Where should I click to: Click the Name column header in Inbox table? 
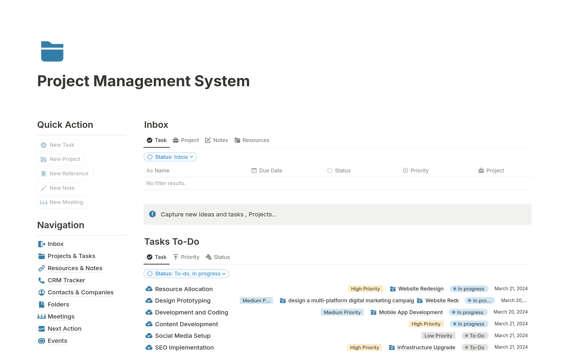[x=162, y=170]
